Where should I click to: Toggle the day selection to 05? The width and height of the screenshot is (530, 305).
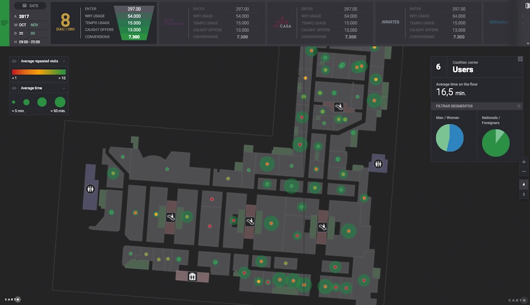click(x=33, y=33)
